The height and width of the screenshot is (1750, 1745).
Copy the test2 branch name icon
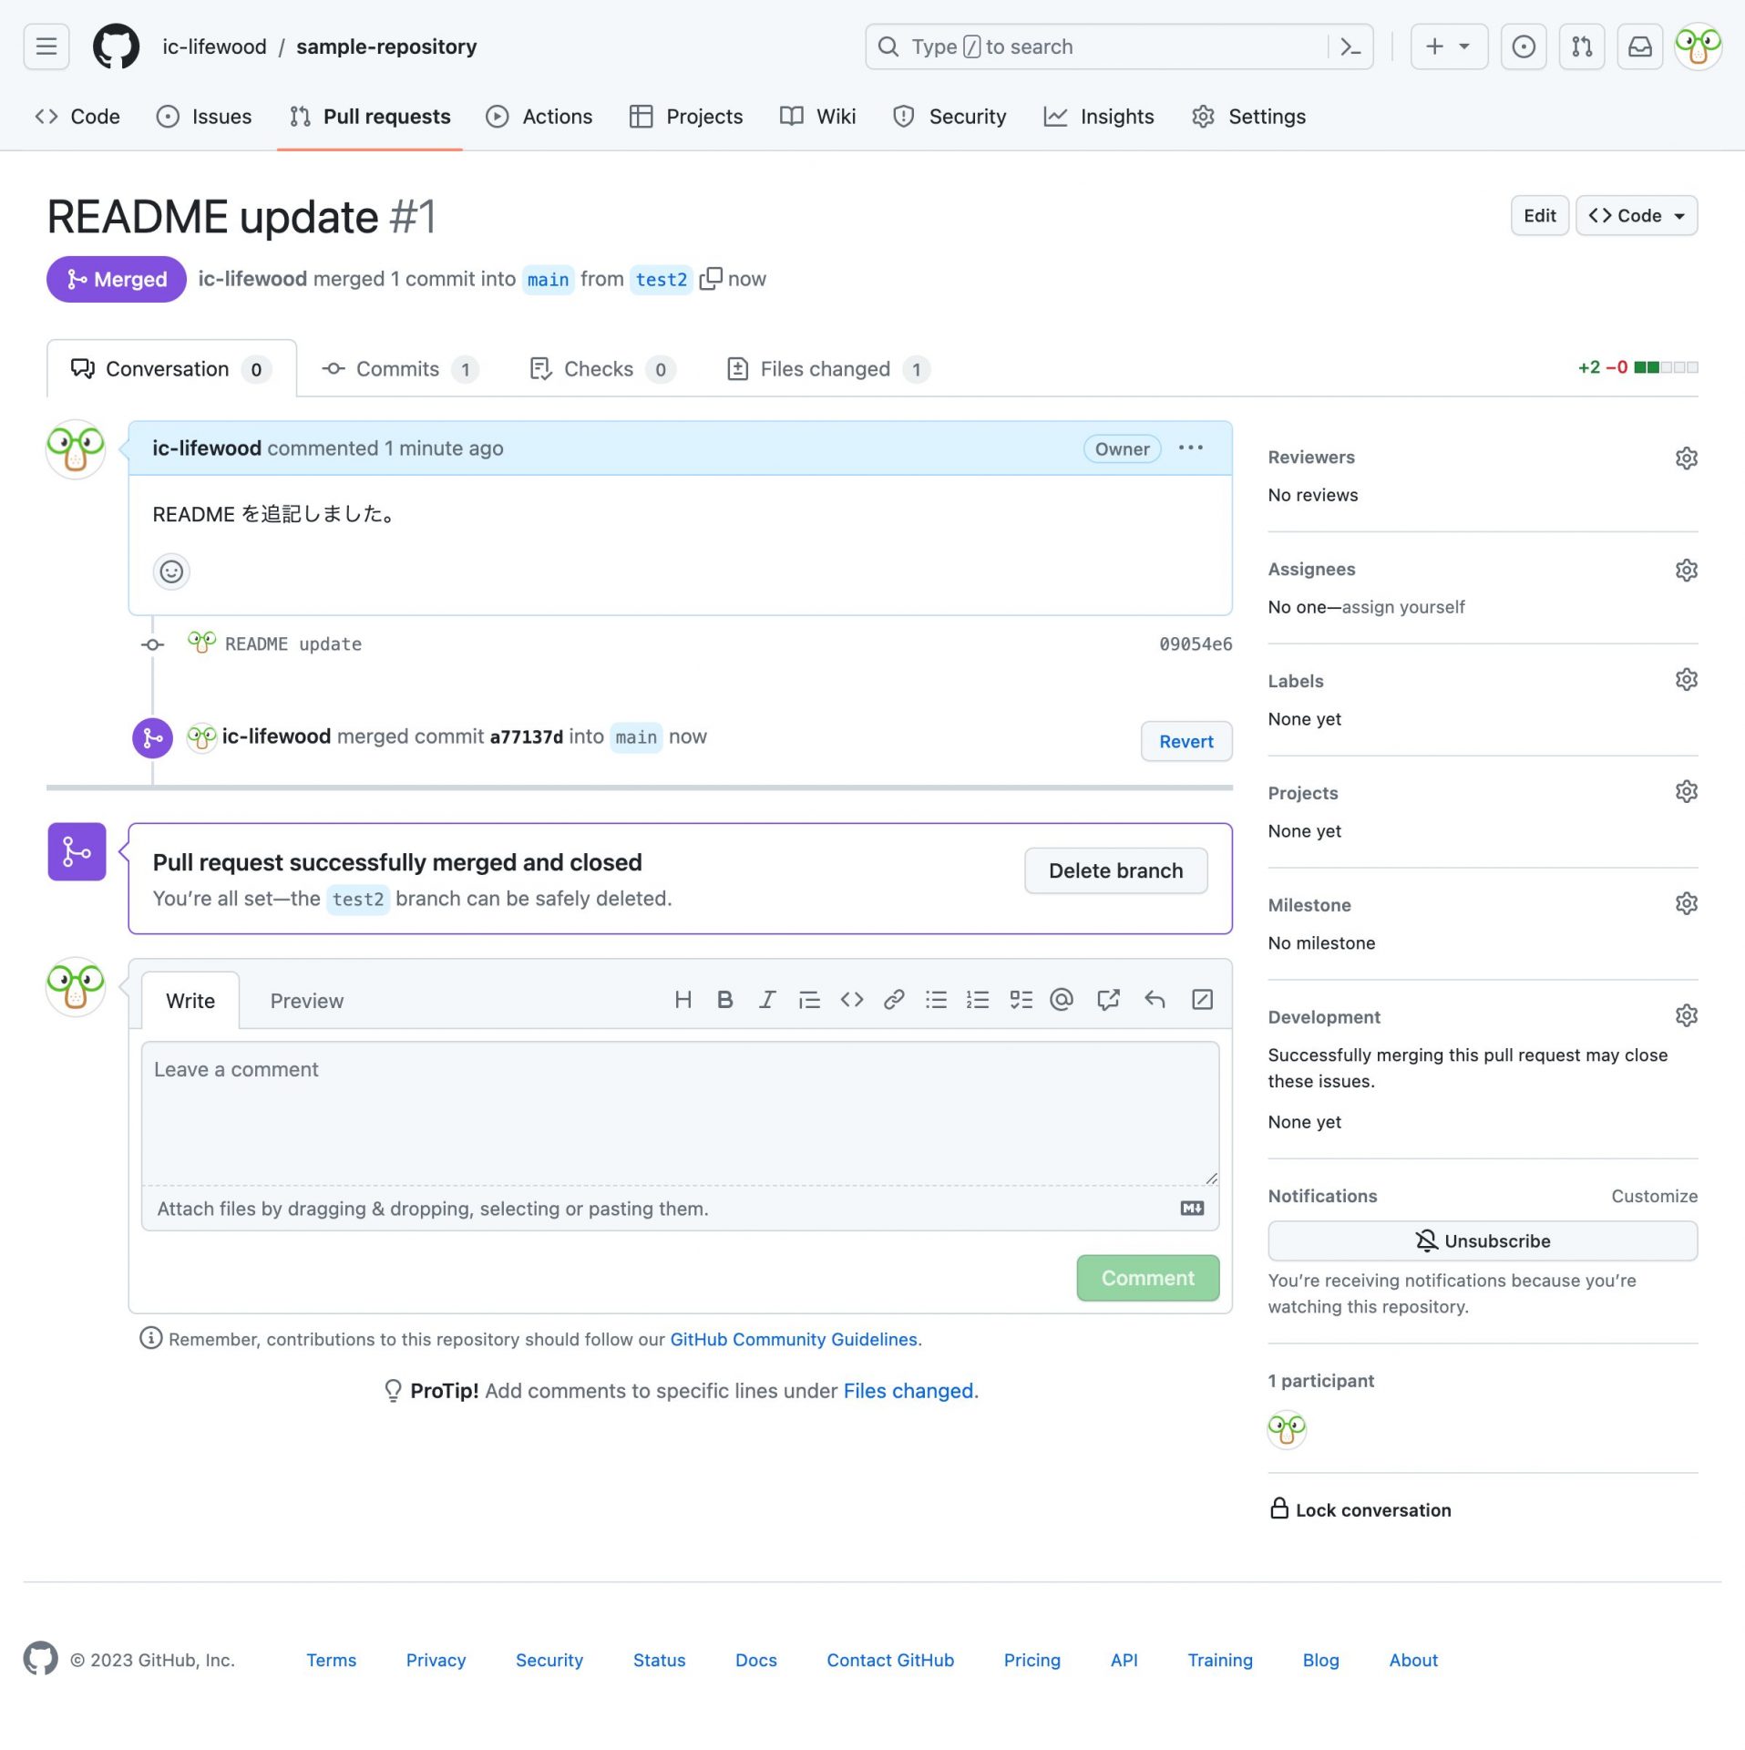tap(710, 279)
